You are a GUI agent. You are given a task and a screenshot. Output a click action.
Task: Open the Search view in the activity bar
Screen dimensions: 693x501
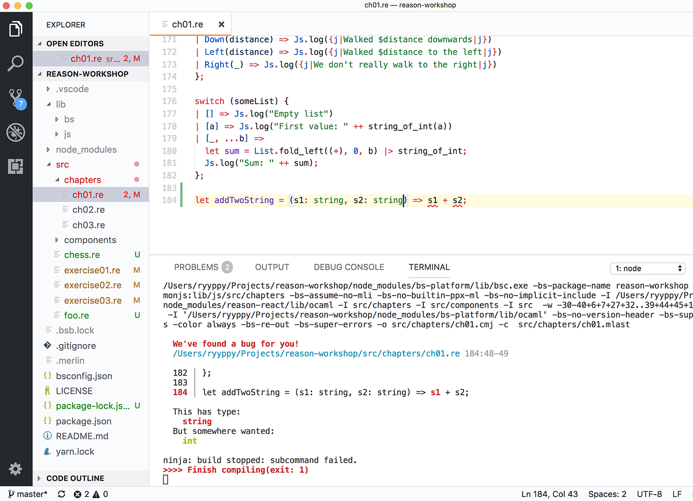16,63
